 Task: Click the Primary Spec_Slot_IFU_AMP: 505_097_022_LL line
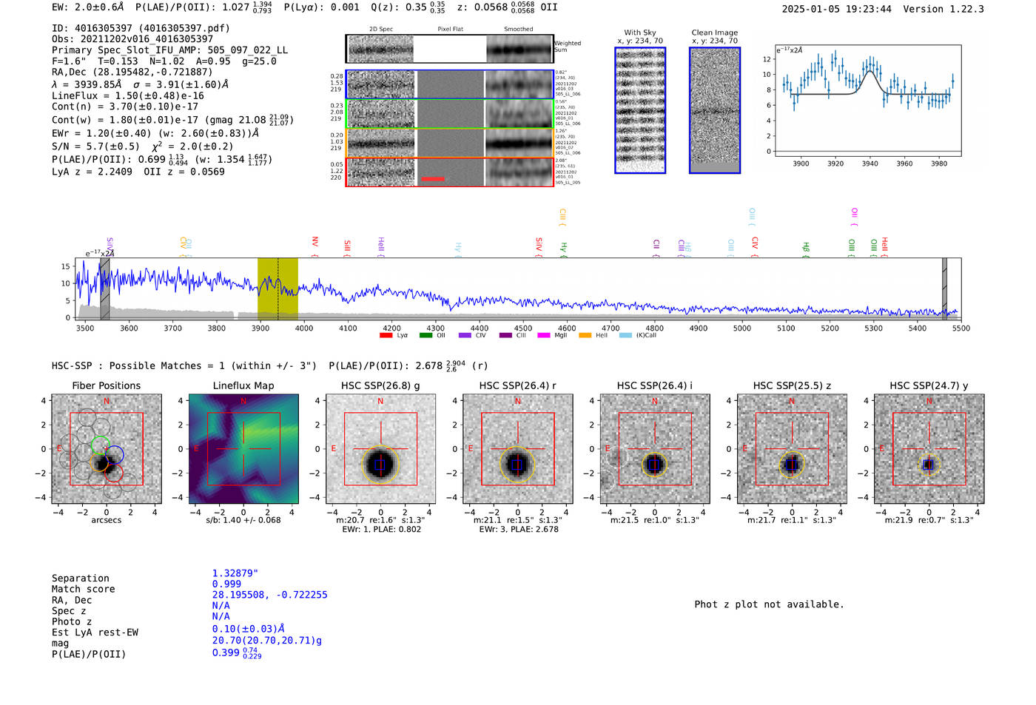point(170,50)
